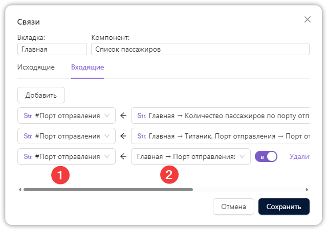Click the Добавить button
The height and width of the screenshot is (230, 327).
[41, 95]
